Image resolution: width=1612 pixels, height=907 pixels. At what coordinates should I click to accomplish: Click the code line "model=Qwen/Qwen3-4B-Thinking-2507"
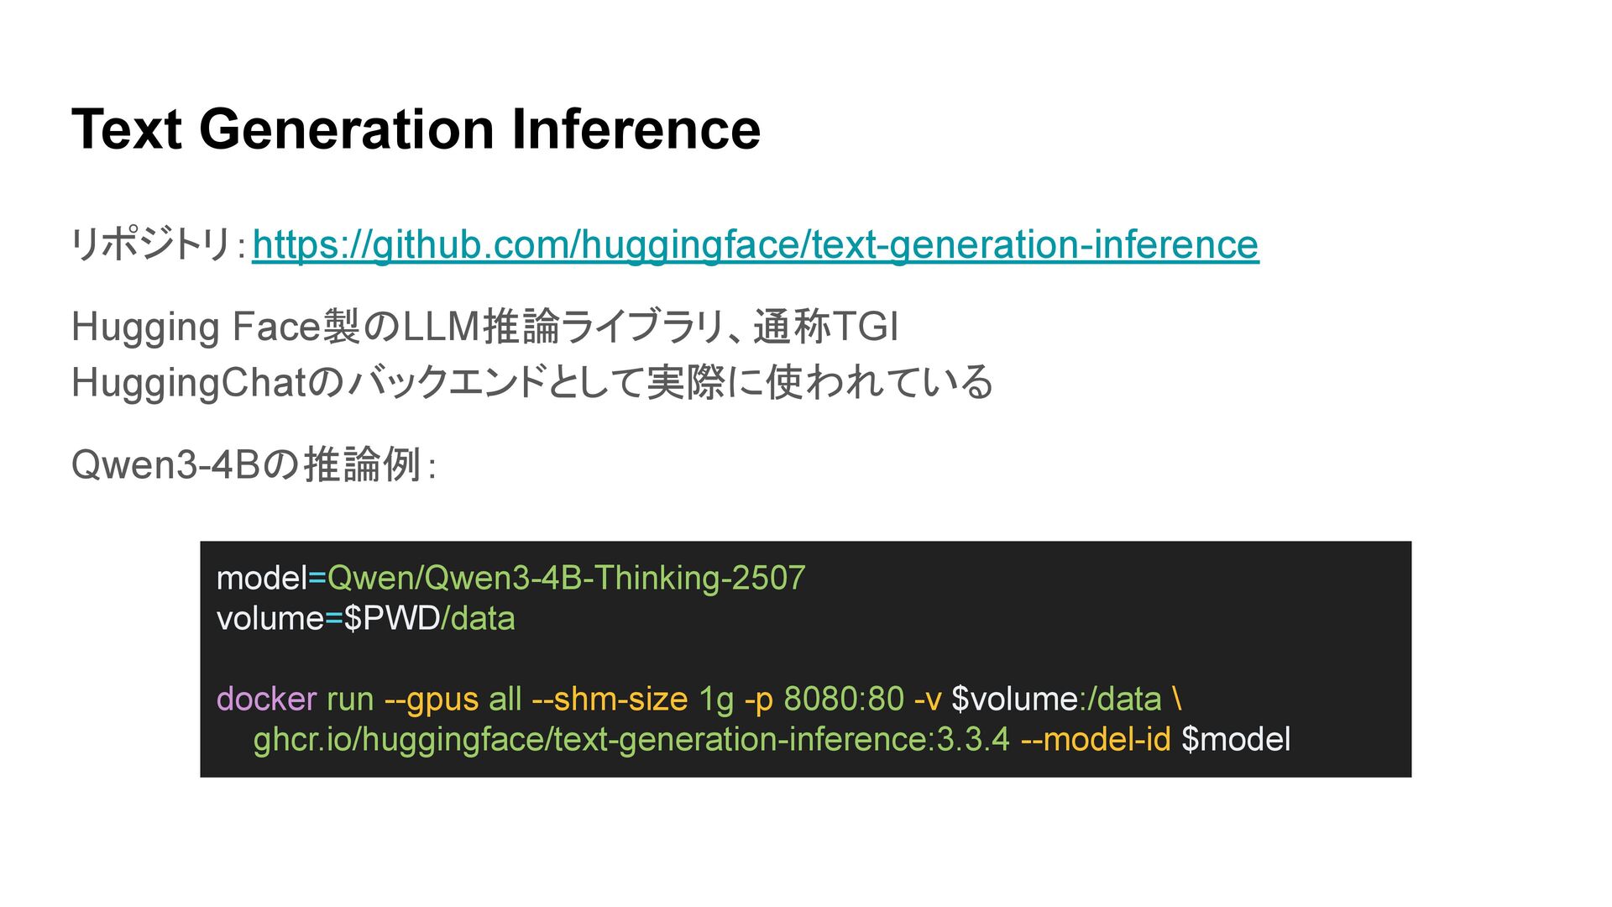tap(510, 578)
